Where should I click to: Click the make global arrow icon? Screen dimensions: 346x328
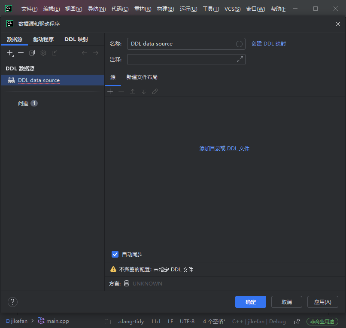(x=54, y=53)
